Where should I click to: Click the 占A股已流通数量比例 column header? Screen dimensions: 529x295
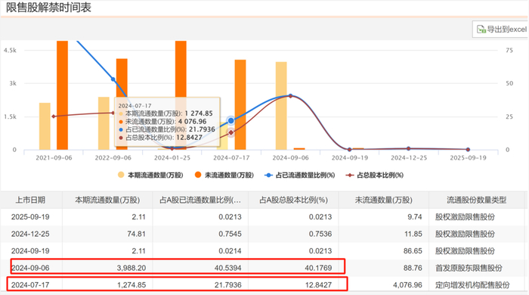click(x=200, y=200)
